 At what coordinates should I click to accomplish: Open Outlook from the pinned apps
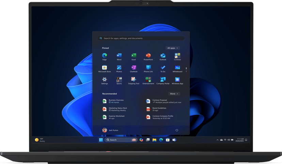tap(163, 57)
